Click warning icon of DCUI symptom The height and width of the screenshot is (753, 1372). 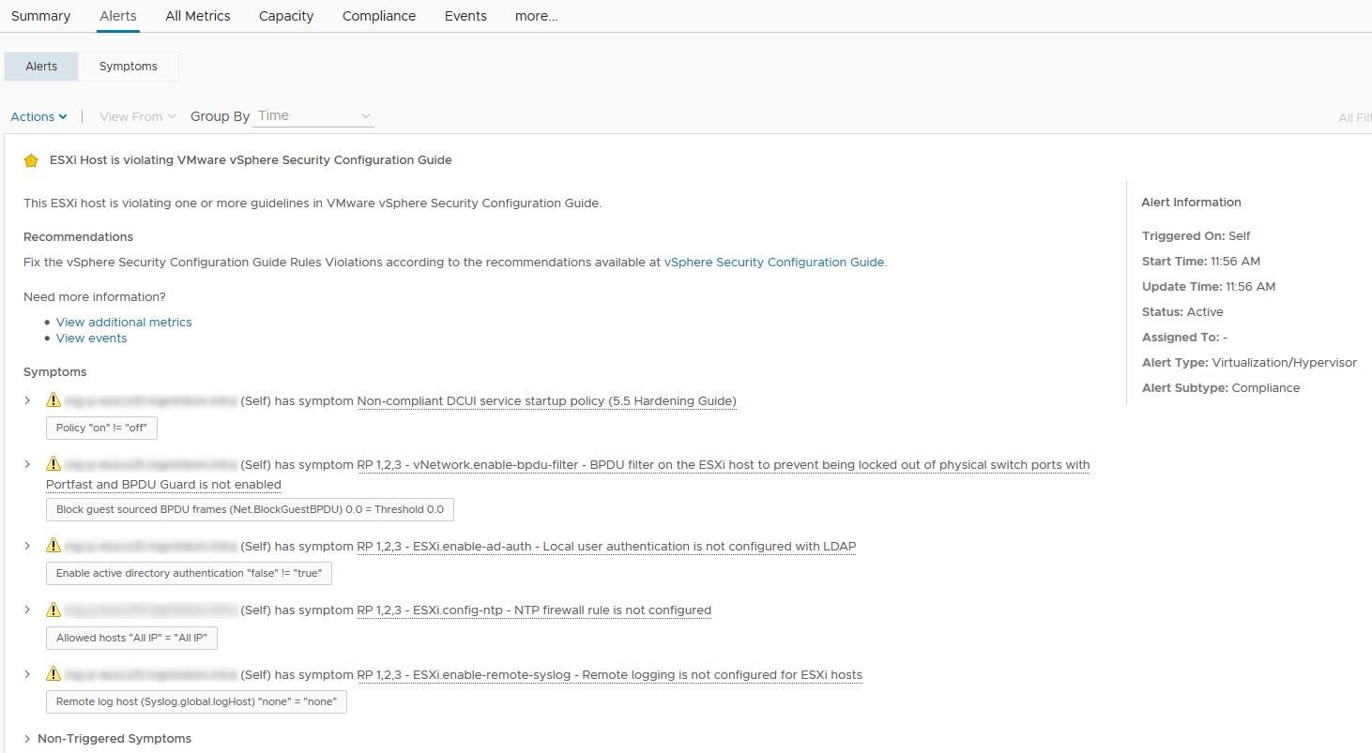pyautogui.click(x=53, y=400)
